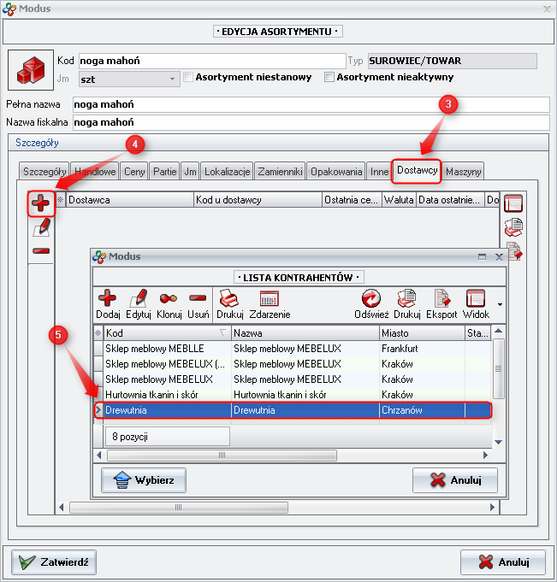Click the red cubes assortment image

point(31,70)
